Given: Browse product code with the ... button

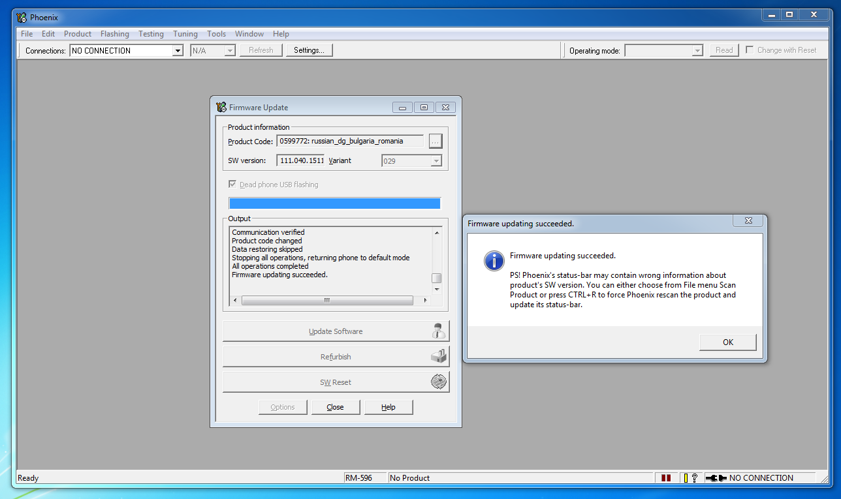Looking at the screenshot, I should 436,141.
